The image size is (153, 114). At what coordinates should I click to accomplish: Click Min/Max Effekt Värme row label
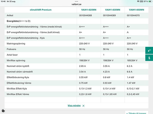point(18,94)
